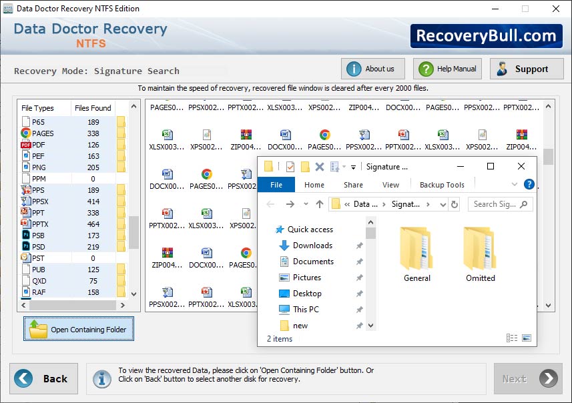Image resolution: width=572 pixels, height=403 pixels.
Task: Select ZIP004 archive in fifth row
Action: click(x=167, y=258)
